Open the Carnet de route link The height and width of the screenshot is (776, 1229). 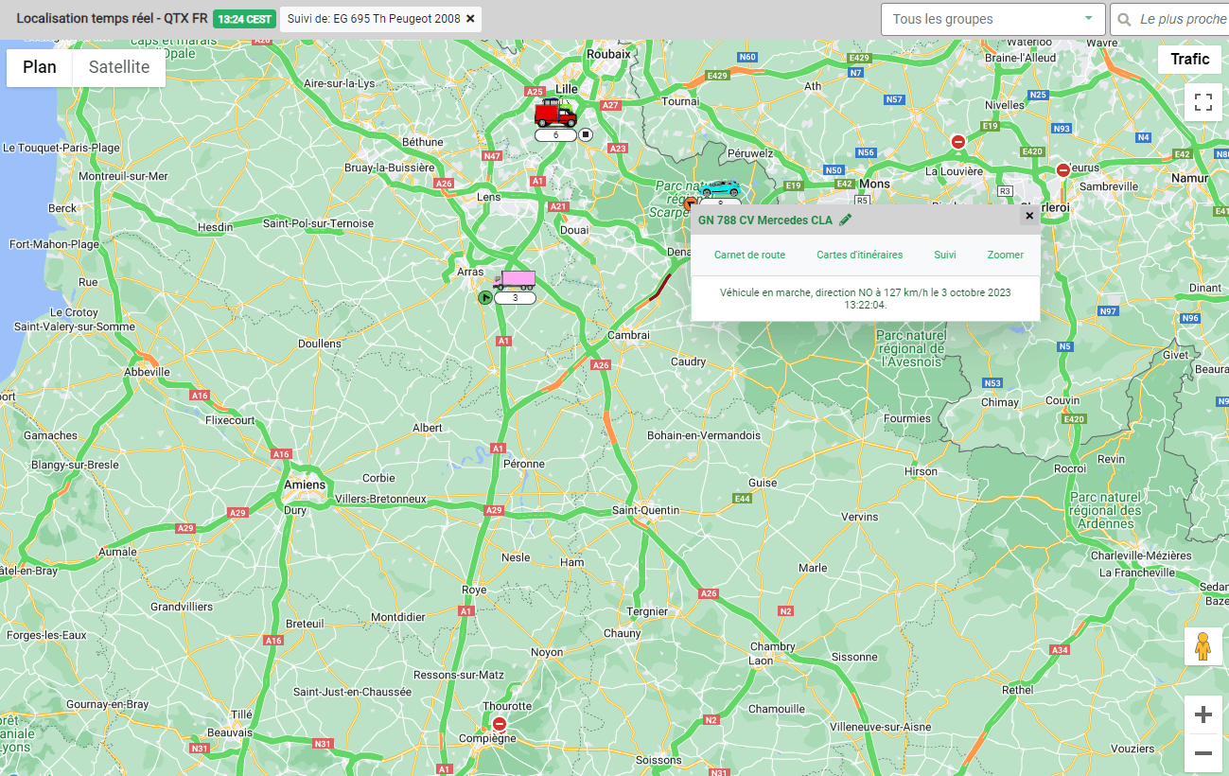tap(749, 255)
